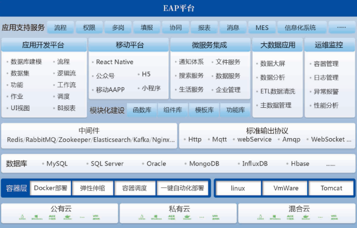The height and width of the screenshot is (228, 357).
Task: Expand the ... ellipsis under 私有云
Action: (x=202, y=217)
